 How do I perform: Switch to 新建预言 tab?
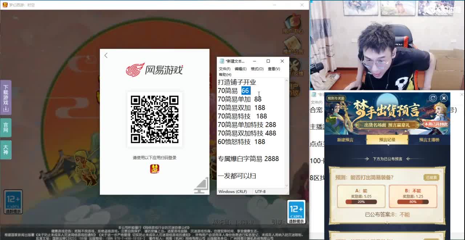tap(345, 140)
